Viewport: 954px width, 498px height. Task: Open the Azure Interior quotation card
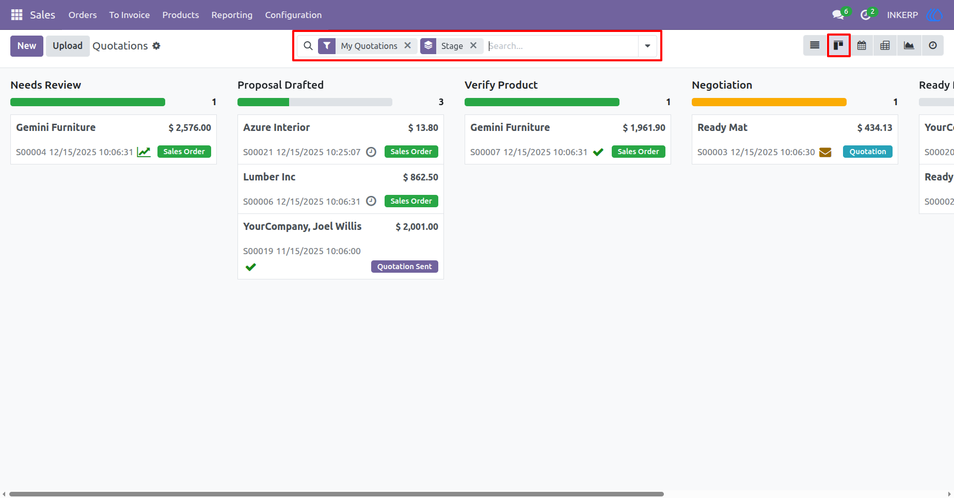coord(341,140)
